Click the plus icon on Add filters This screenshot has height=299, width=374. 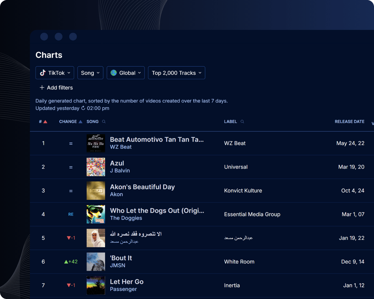(42, 87)
